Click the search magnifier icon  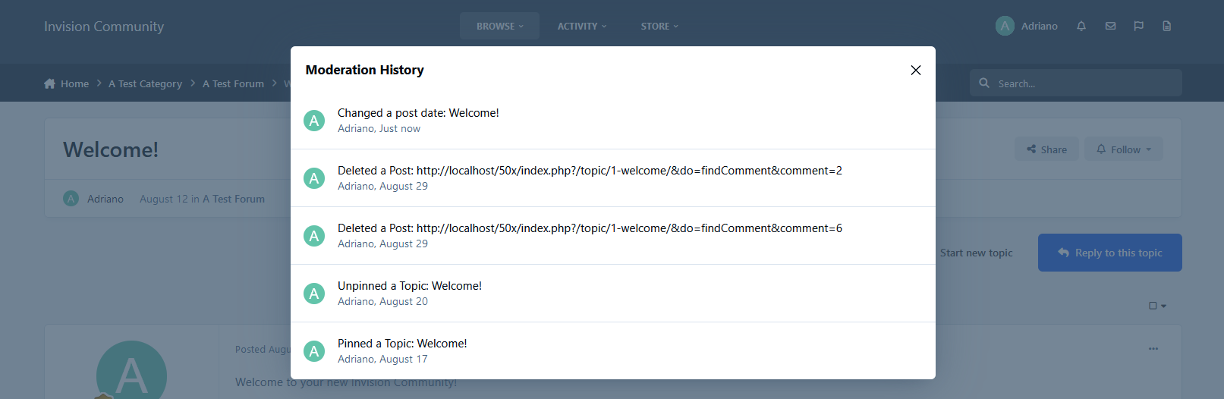click(x=984, y=83)
